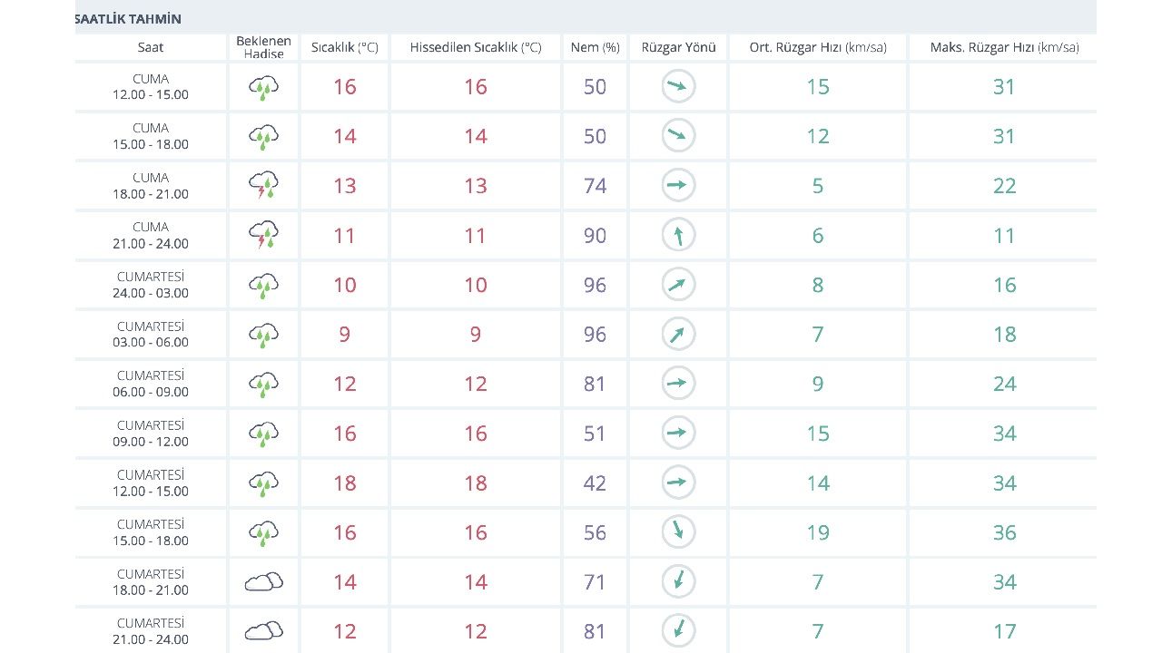Click the Saat column header
Viewport: 1162px width, 653px height.
(151, 47)
